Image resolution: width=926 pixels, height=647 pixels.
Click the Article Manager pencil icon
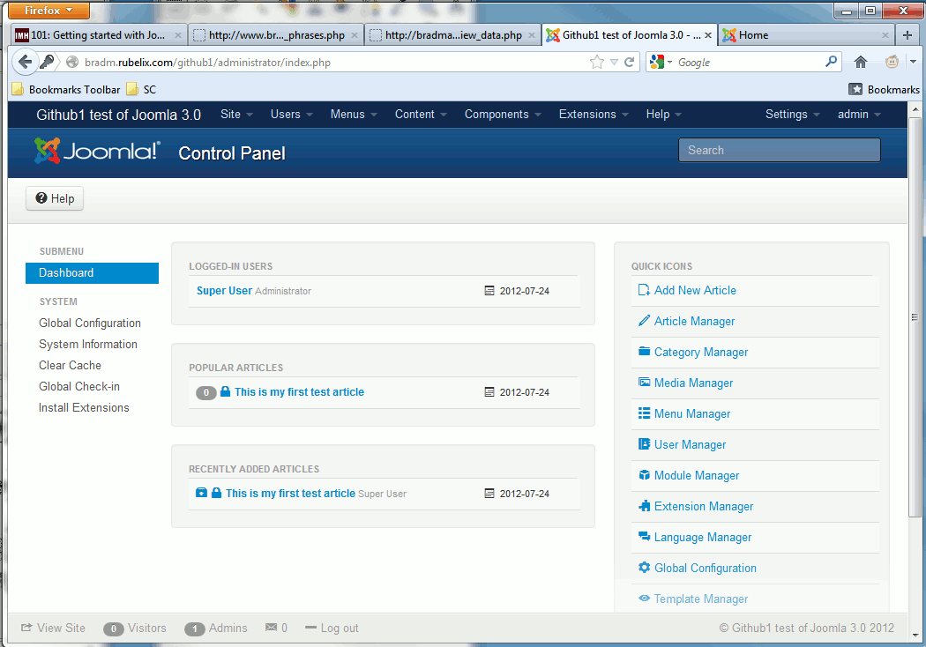coord(644,321)
